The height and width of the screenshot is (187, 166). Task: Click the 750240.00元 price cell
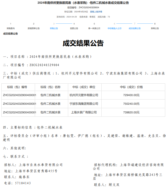(x=131, y=104)
